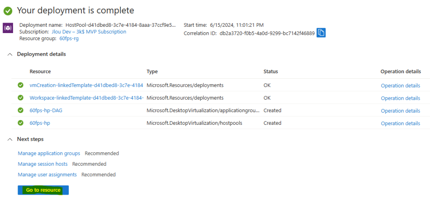The image size is (430, 198).
Task: Open Workspace-linkedTemplate deployment resource
Action: coord(87,98)
